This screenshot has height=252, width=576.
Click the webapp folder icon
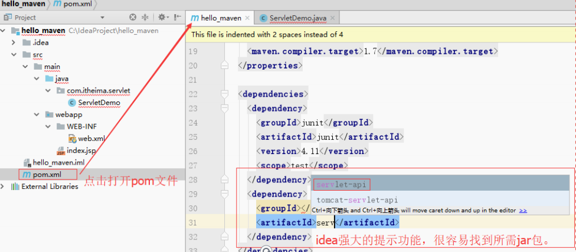pos(49,114)
